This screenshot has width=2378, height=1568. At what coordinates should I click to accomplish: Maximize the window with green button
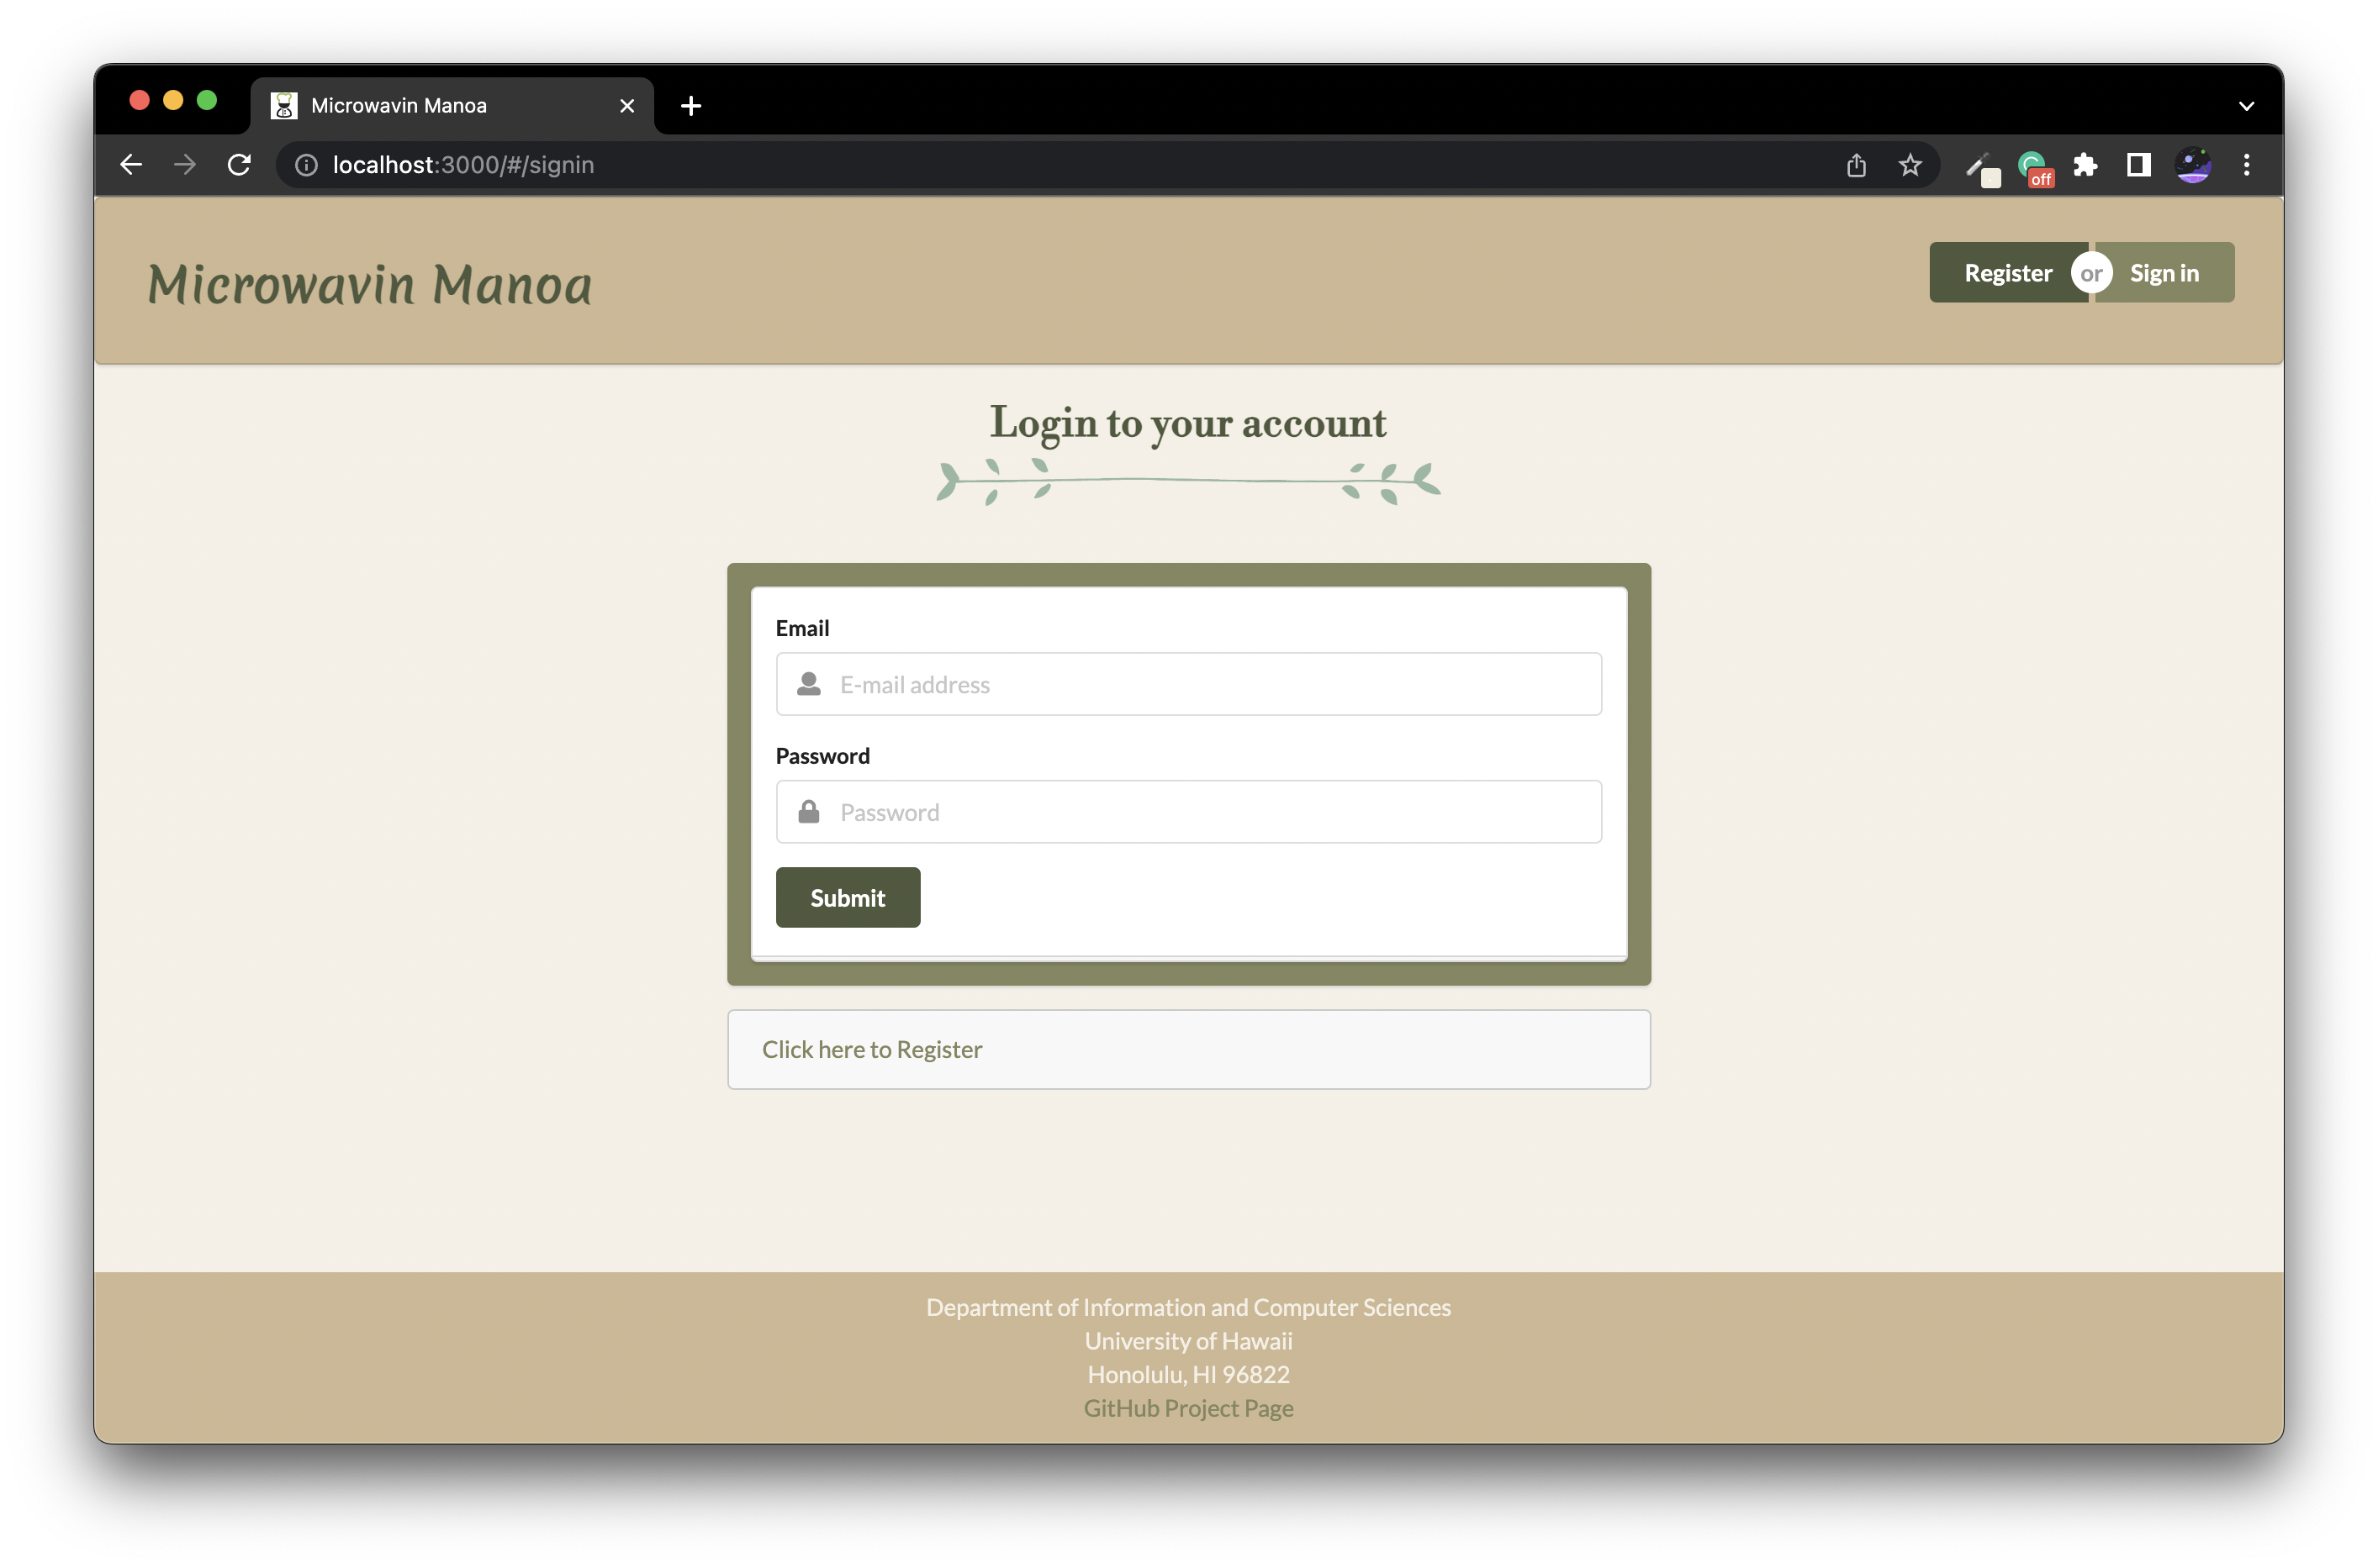point(207,100)
